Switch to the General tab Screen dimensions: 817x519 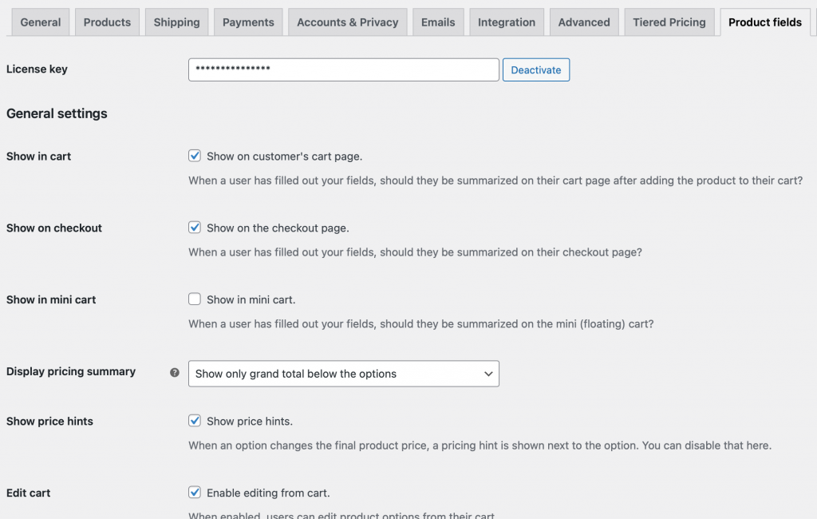[x=40, y=22]
